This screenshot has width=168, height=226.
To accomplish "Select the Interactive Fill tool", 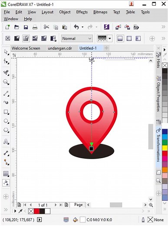I will [x=6, y=183].
